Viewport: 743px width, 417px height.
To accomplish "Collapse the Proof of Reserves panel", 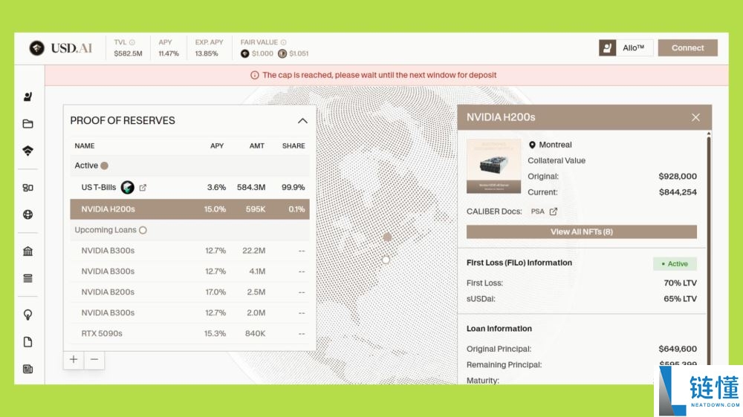I will (302, 121).
